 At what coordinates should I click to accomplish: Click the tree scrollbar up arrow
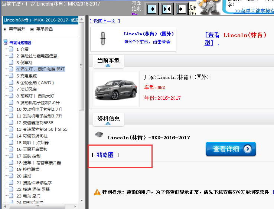point(82,19)
